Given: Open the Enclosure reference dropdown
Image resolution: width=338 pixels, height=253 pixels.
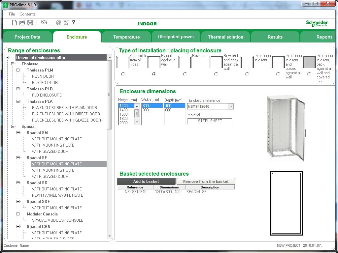Looking at the screenshot, I should 231,106.
